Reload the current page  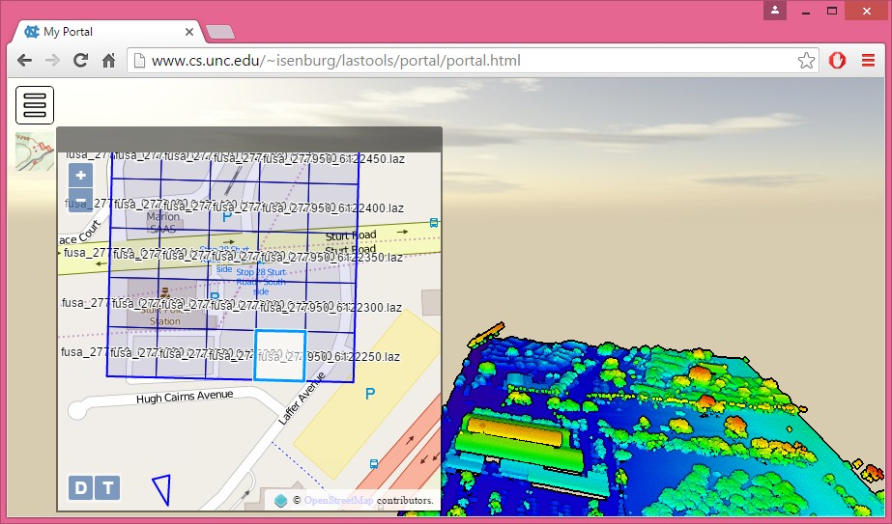click(80, 61)
